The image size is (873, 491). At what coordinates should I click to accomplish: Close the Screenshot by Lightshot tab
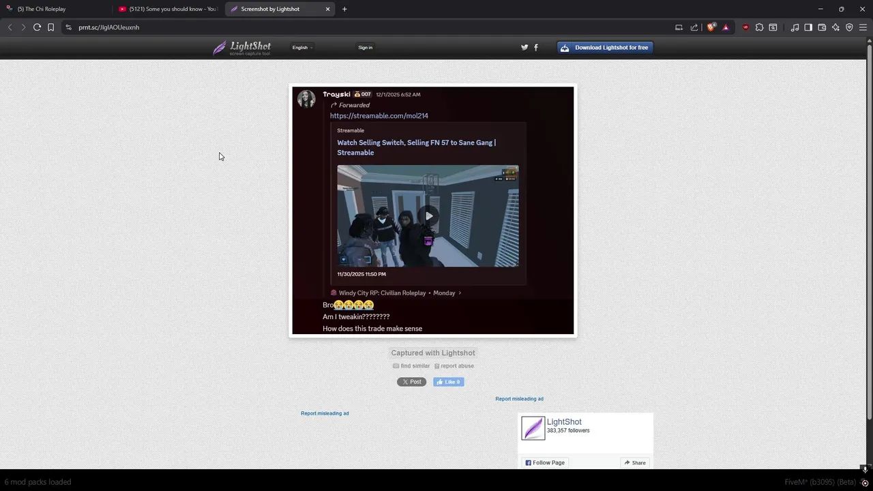click(x=327, y=9)
